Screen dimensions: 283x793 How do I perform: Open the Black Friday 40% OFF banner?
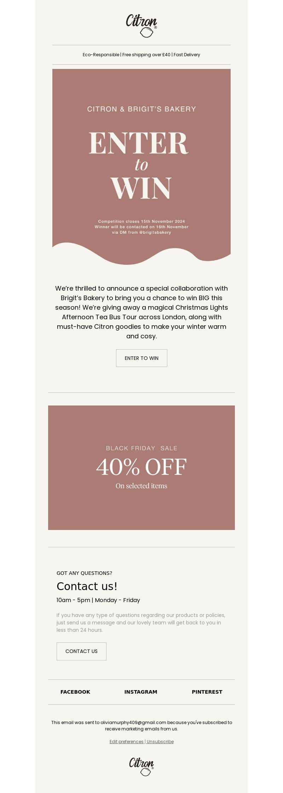click(141, 467)
